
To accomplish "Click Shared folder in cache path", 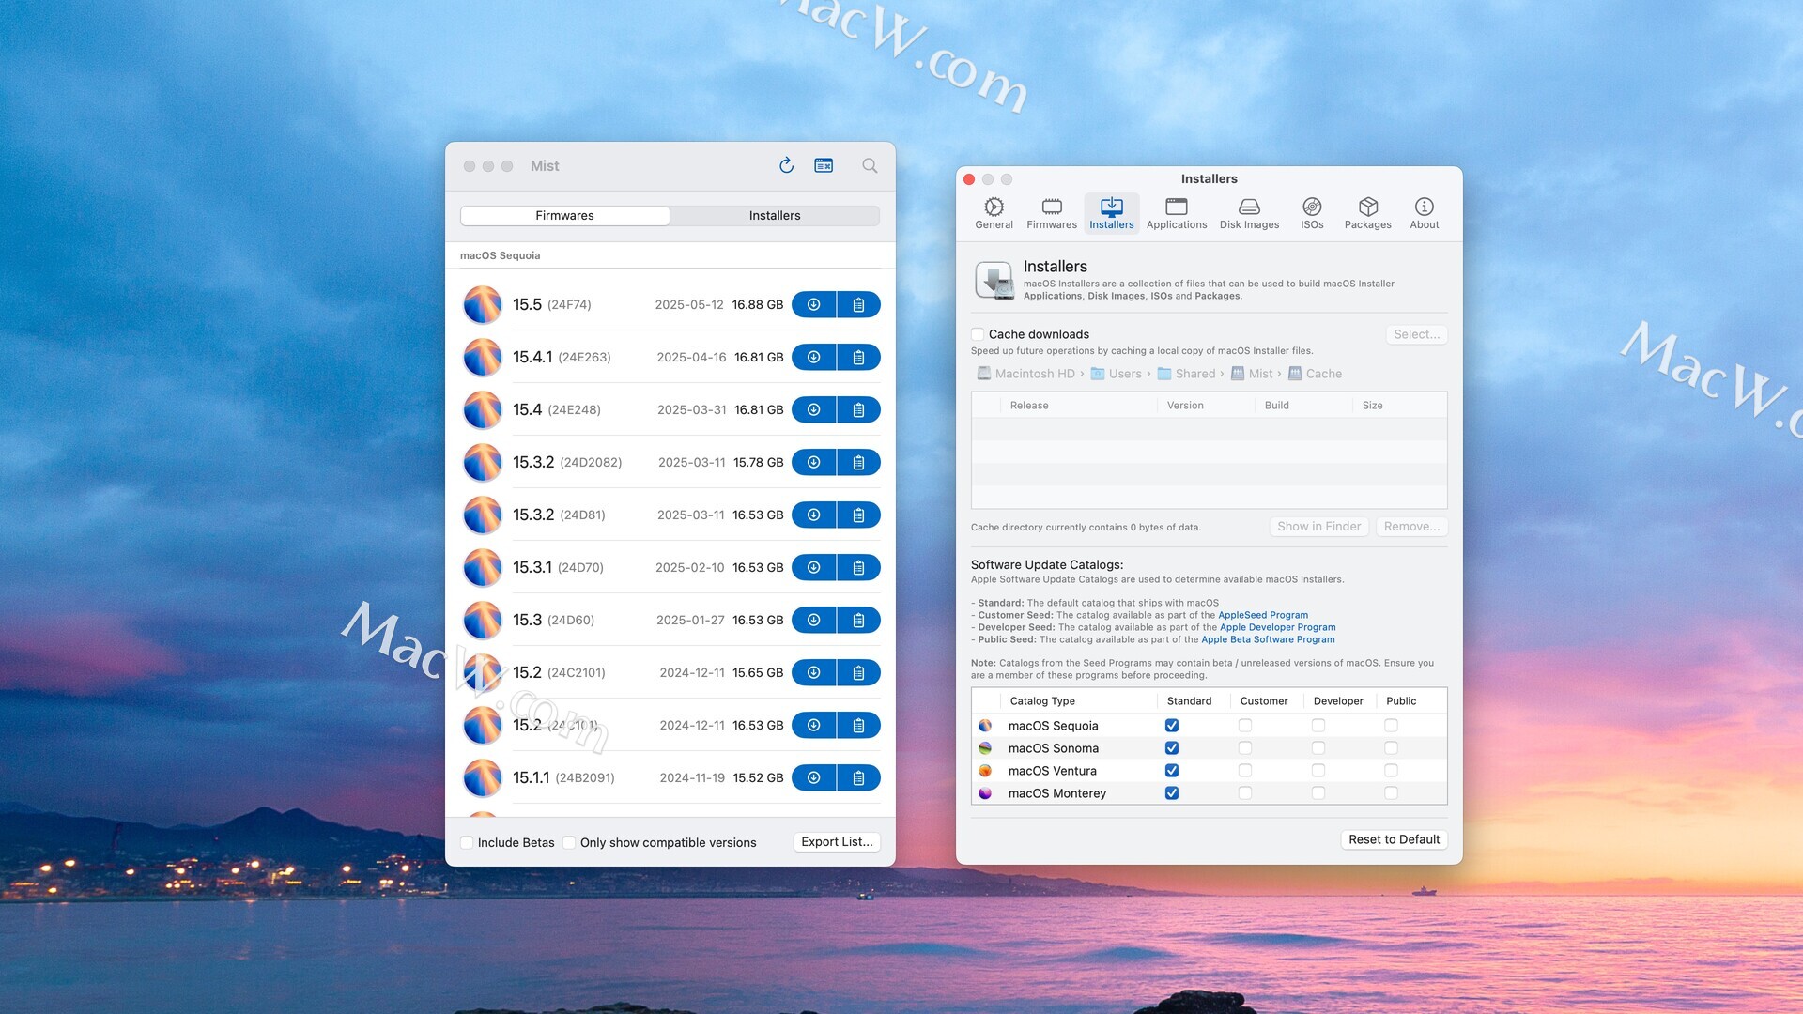I will point(1186,374).
